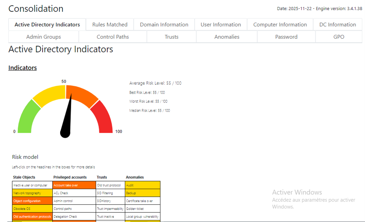
Task: Switch to the Rules Matched tab
Action: tap(110, 25)
